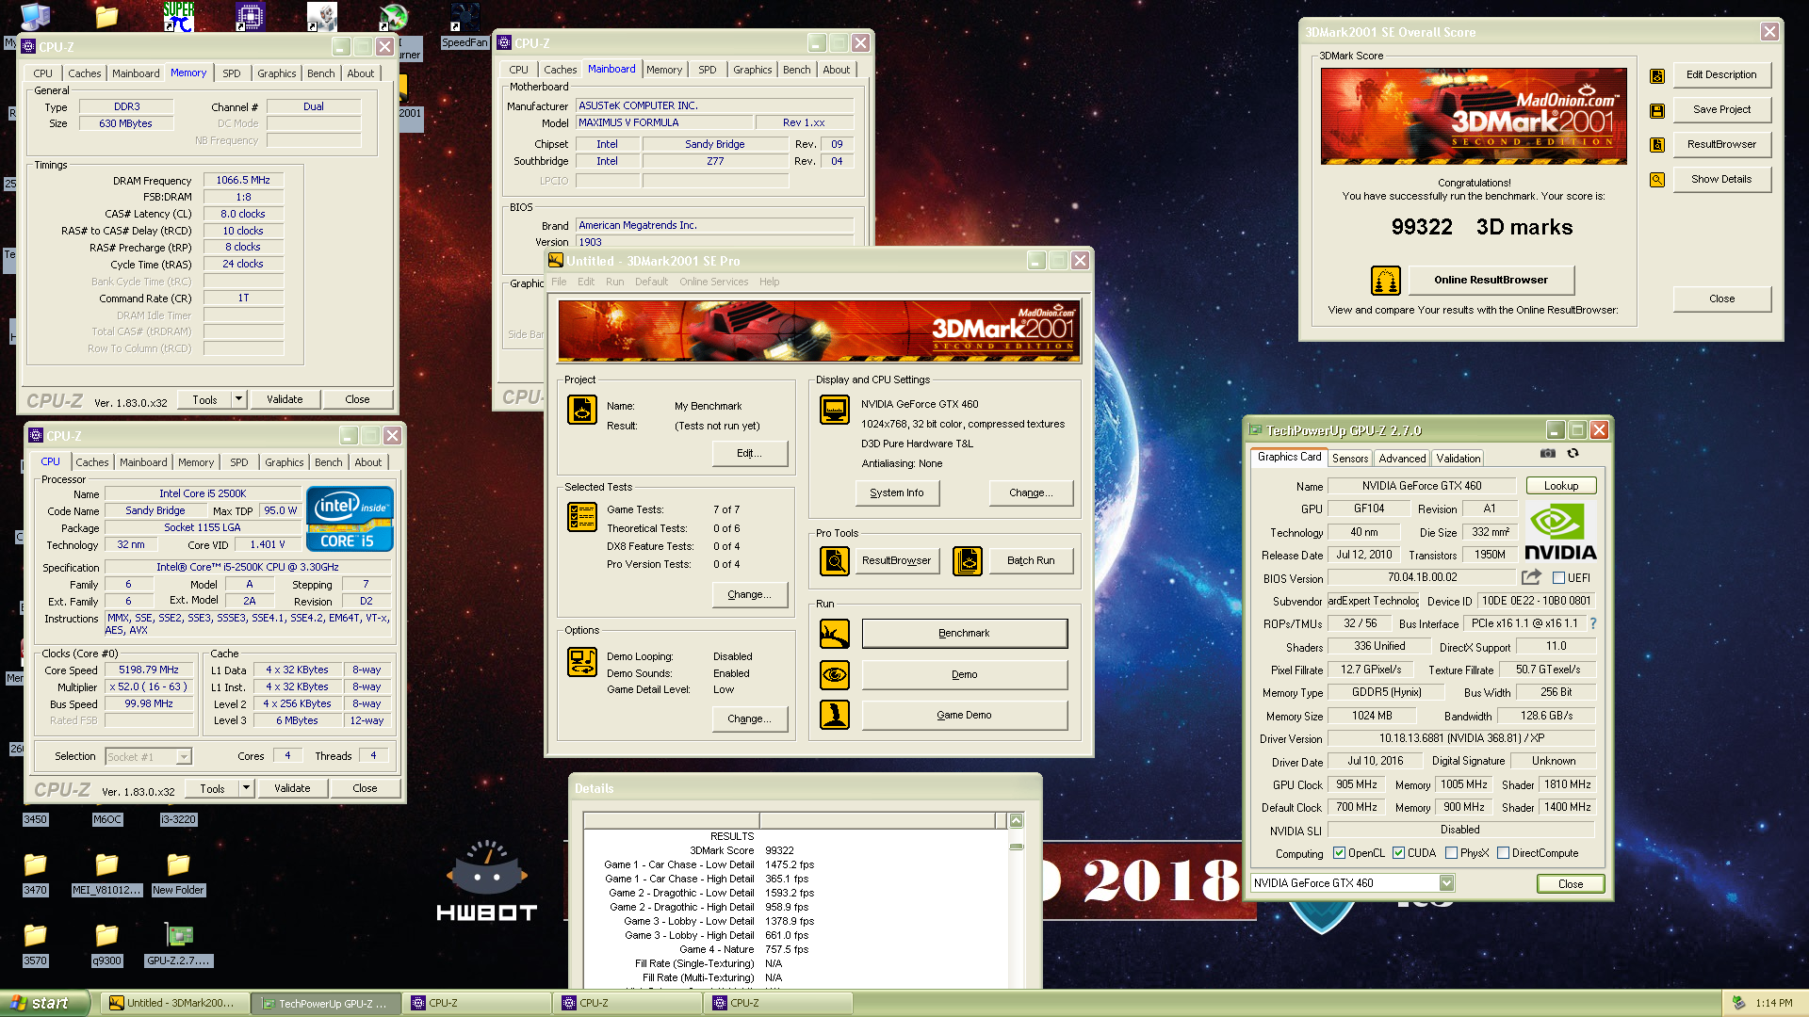
Task: Click the icon left of Game Demo button
Action: pyautogui.click(x=835, y=715)
